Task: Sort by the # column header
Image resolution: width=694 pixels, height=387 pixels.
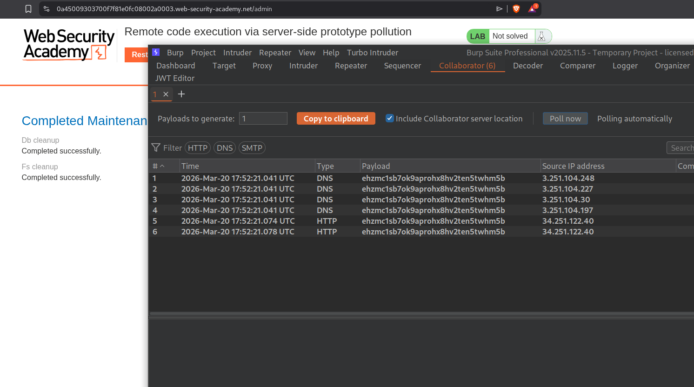Action: pos(158,166)
